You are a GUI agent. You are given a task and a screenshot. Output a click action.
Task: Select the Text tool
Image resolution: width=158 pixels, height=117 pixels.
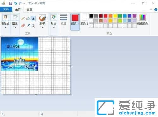[33, 19]
